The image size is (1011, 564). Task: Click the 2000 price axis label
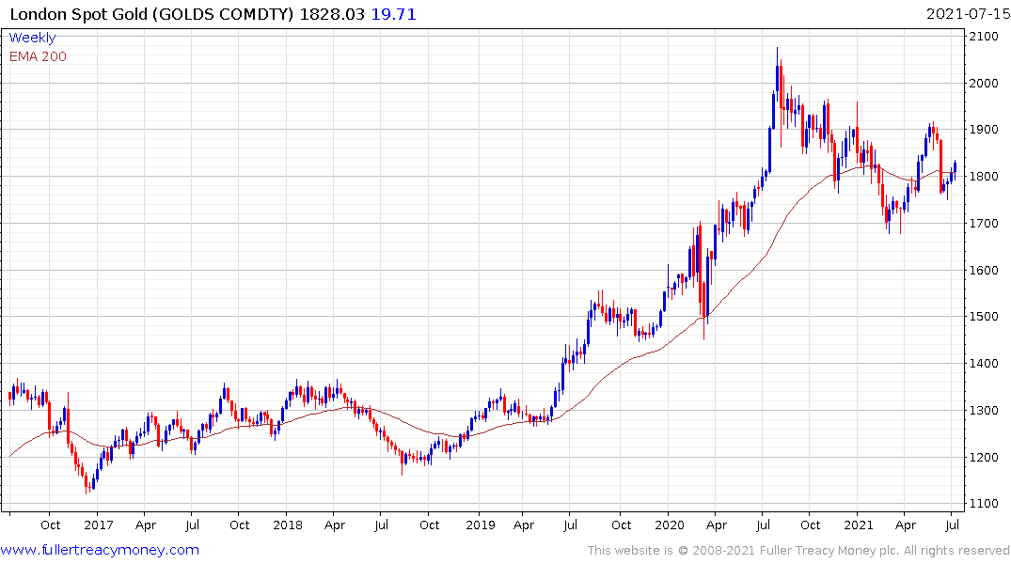tap(984, 83)
